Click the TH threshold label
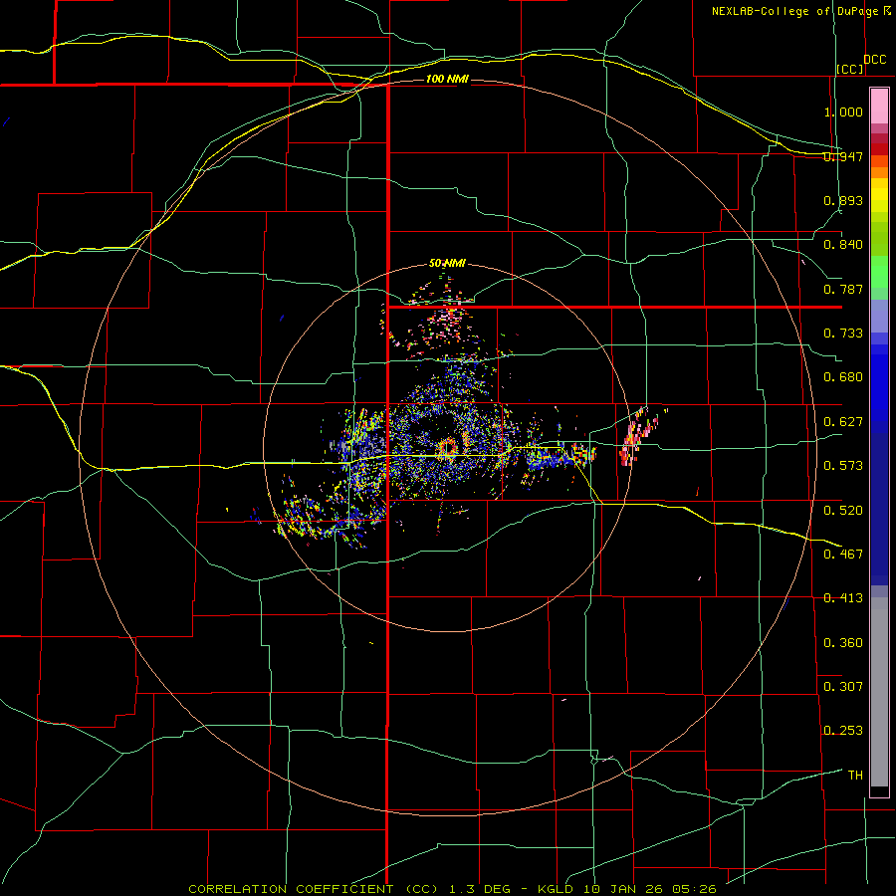The height and width of the screenshot is (896, 896). pyautogui.click(x=855, y=776)
